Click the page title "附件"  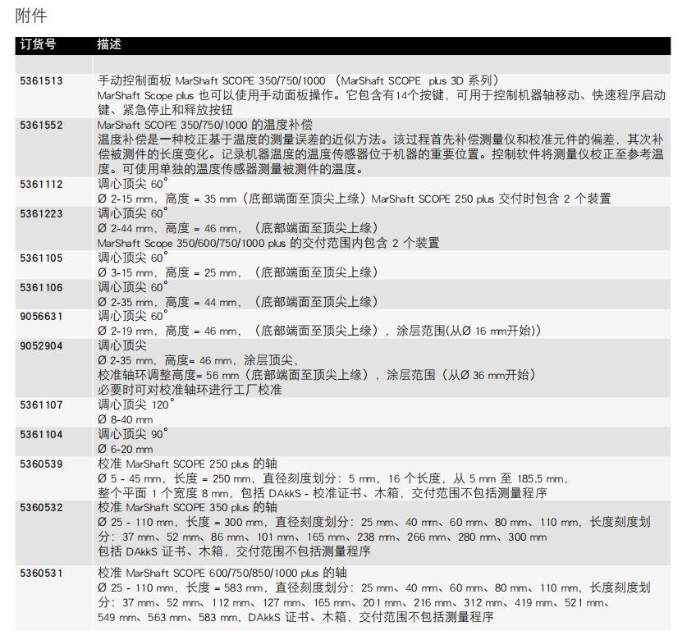tap(30, 16)
